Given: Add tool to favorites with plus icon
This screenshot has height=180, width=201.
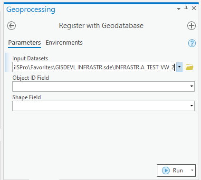Looking at the screenshot, I should (x=191, y=26).
